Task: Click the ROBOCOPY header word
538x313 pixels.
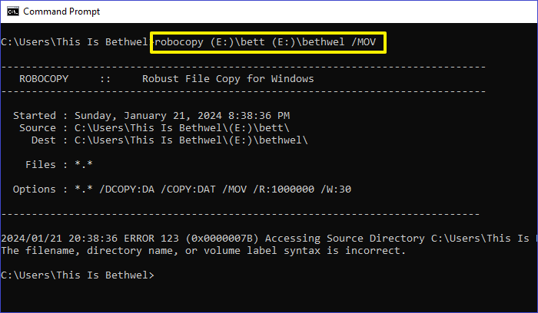Action: 50,79
